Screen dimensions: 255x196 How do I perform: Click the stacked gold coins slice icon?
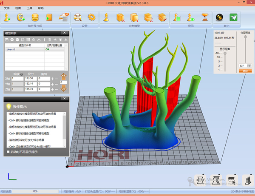click(35, 17)
